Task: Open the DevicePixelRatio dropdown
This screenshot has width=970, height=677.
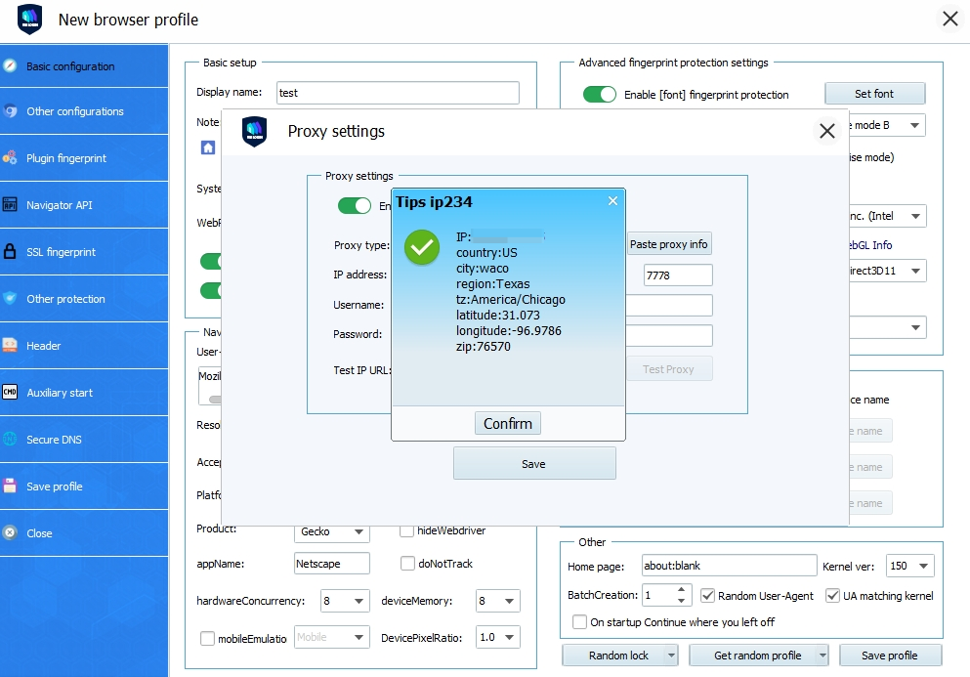Action: coord(498,637)
